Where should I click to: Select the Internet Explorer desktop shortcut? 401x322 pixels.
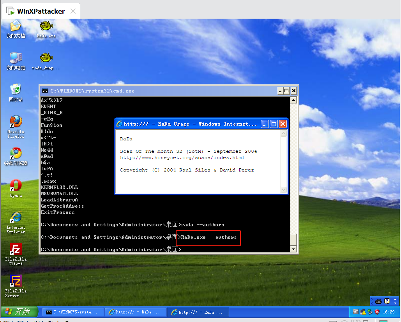click(x=16, y=222)
